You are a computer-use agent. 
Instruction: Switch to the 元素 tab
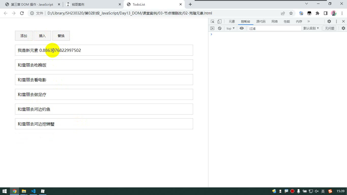click(232, 22)
